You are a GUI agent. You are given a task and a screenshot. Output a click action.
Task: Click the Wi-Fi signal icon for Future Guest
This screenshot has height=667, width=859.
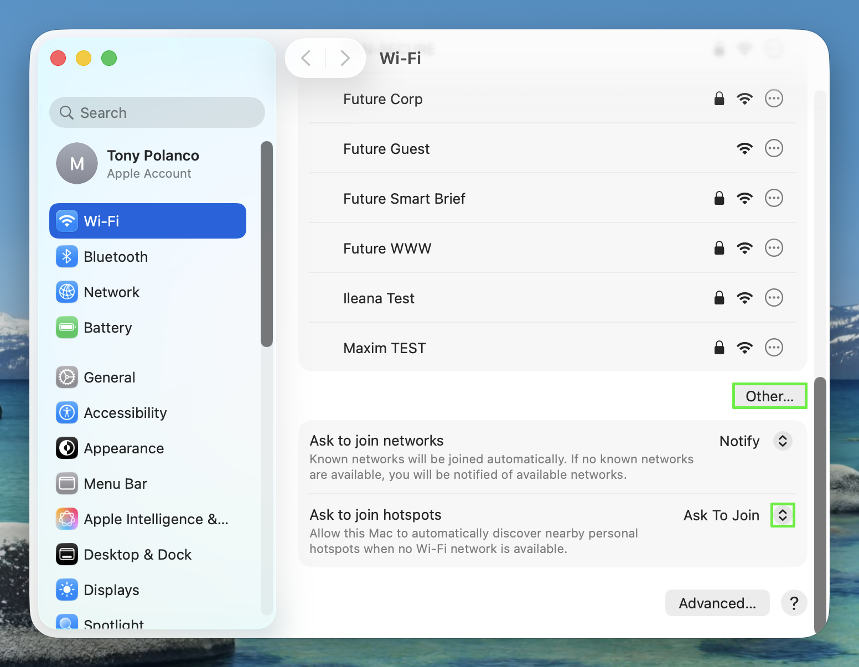744,148
